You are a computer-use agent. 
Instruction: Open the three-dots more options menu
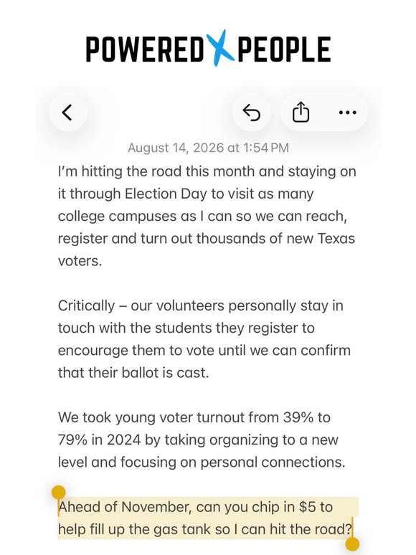tap(347, 113)
